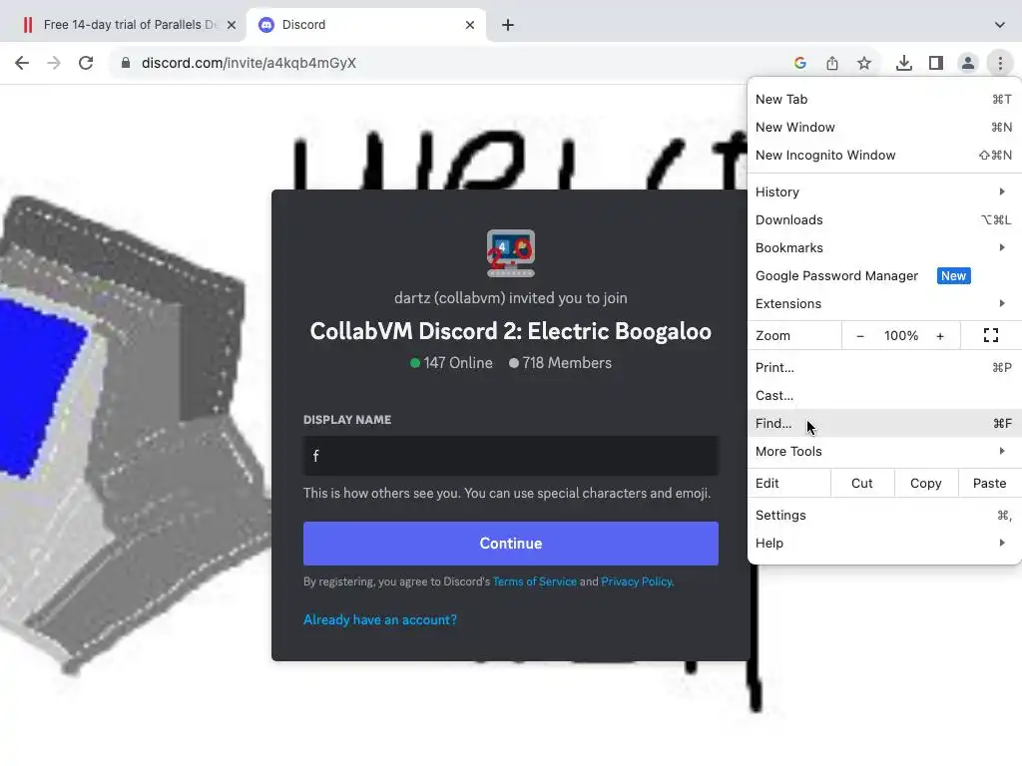Viewport: 1022px width, 766px height.
Task: Close the Parallels trial tab
Action: tap(232, 25)
